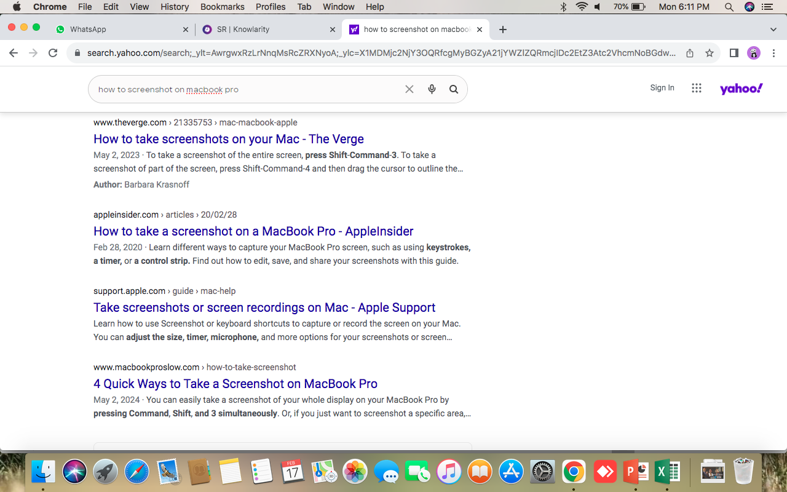This screenshot has width=787, height=492.
Task: Open a new Chrome tab
Action: point(503,30)
